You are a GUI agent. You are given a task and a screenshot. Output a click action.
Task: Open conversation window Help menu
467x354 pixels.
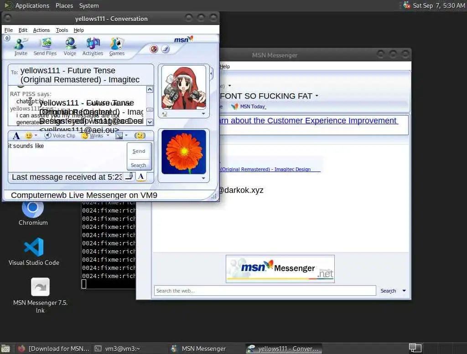[79, 30]
